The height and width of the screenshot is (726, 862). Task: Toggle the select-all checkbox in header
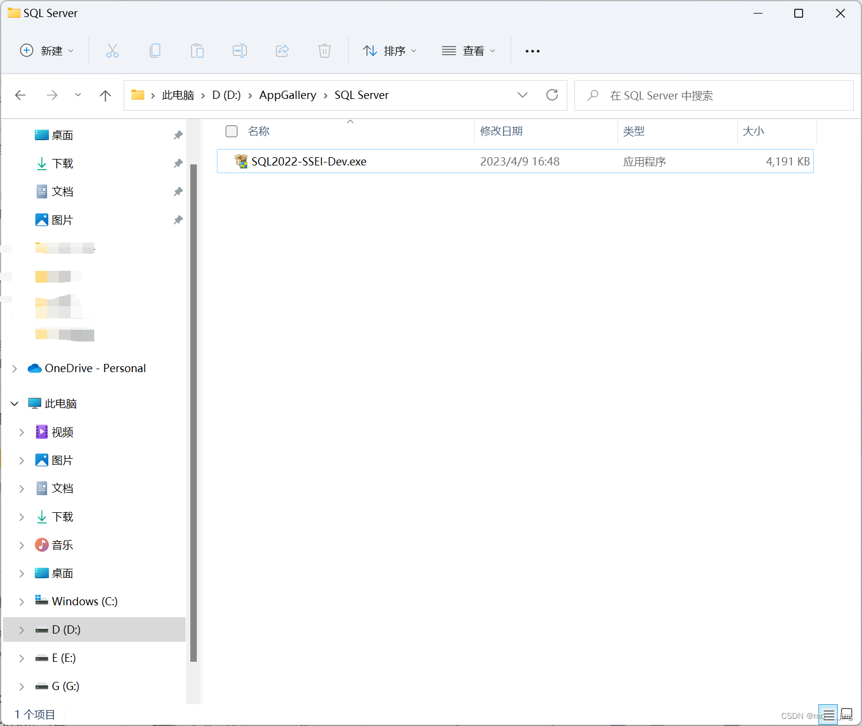click(x=232, y=131)
